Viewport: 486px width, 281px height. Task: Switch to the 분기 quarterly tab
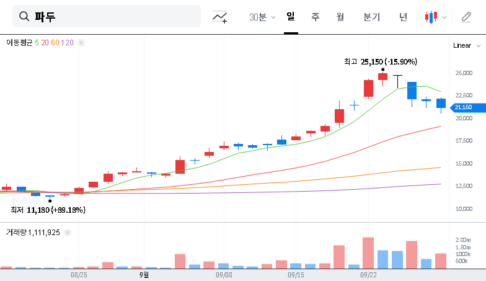[372, 17]
